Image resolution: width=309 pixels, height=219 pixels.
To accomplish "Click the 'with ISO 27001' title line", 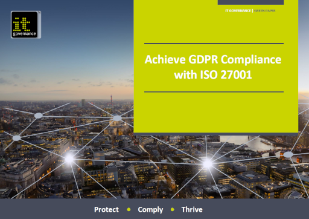I will [x=213, y=75].
